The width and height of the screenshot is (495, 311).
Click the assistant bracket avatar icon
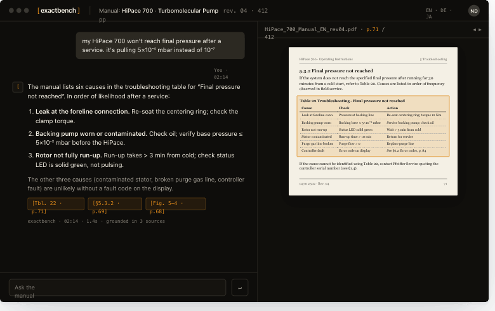(x=18, y=87)
